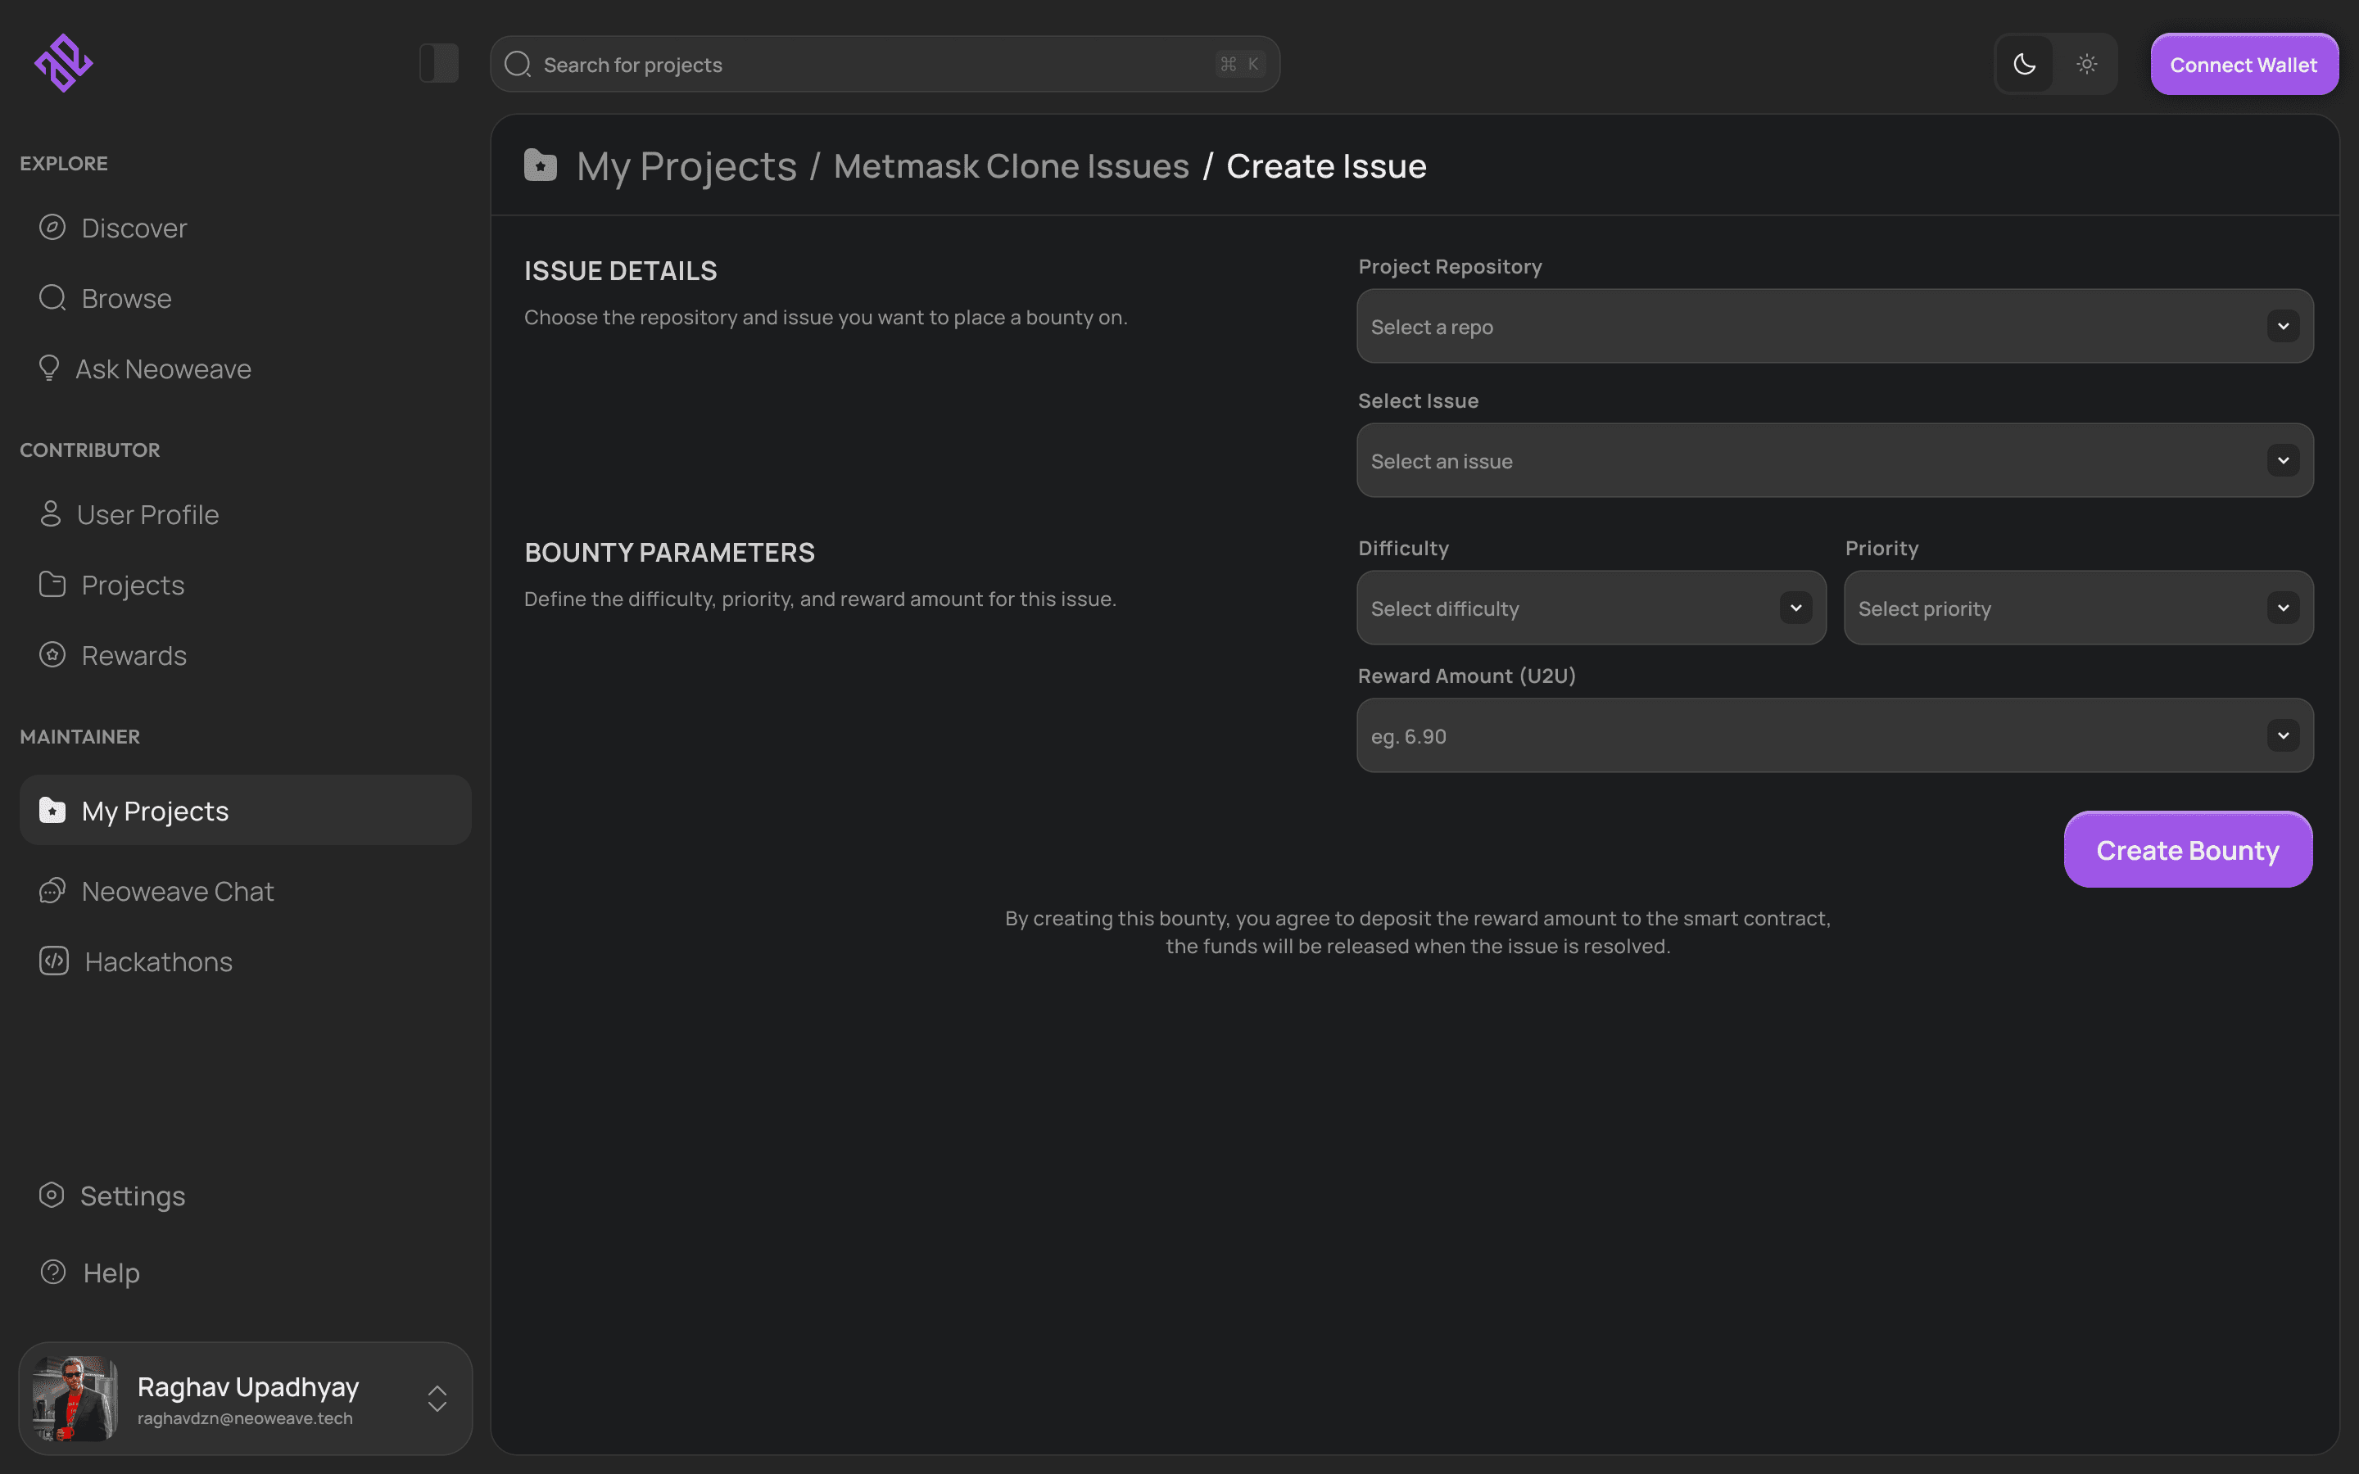Open Settings from sidebar
The image size is (2359, 1474).
click(133, 1196)
